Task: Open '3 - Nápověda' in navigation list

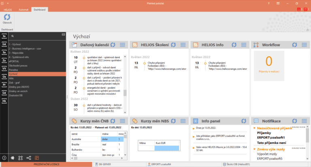Action: (x=16, y=53)
